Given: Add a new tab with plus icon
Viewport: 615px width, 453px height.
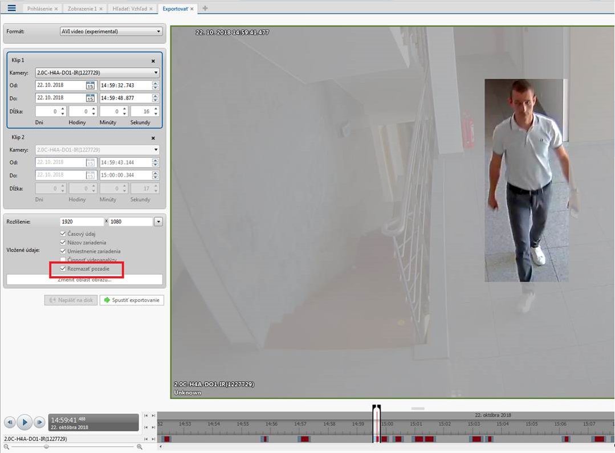Looking at the screenshot, I should (205, 9).
